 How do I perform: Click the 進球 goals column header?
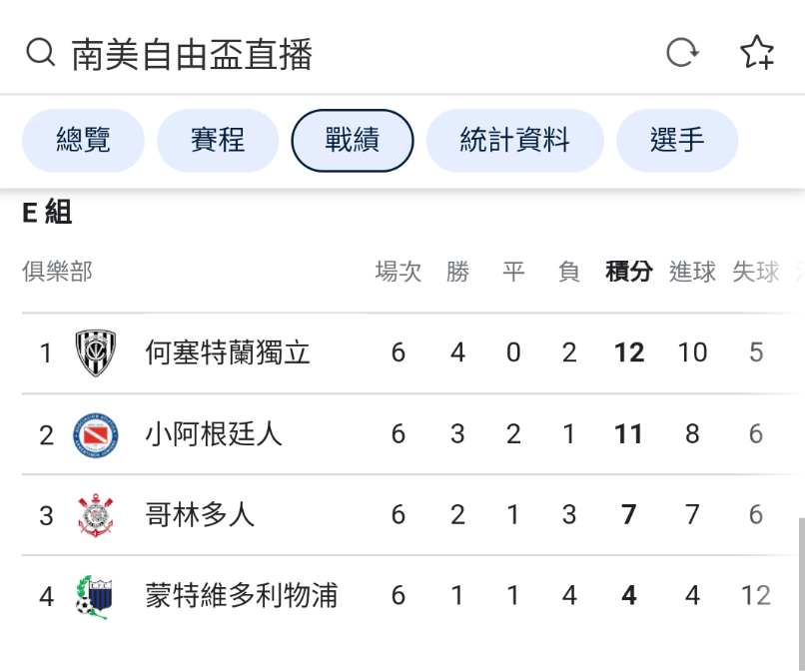692,272
